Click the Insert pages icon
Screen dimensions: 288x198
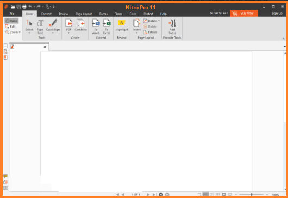pos(136,23)
